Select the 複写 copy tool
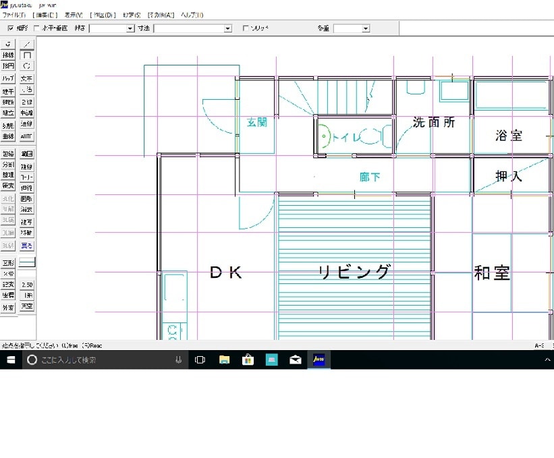This screenshot has height=458, width=554. pos(27,222)
